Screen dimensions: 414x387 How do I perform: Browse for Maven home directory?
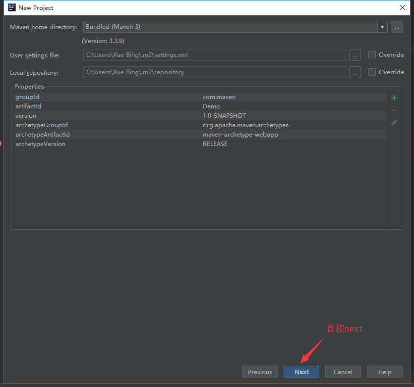(397, 27)
